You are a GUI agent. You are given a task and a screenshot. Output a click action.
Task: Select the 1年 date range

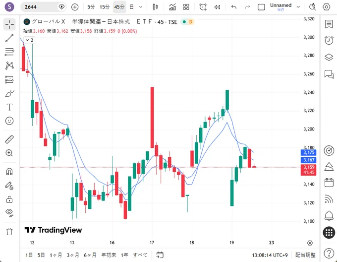click(124, 255)
